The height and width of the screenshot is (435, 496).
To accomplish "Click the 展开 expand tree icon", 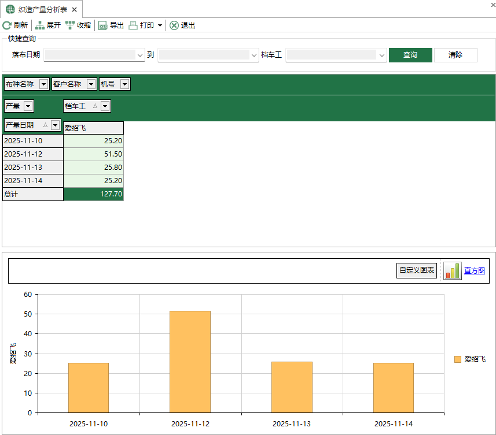I will tap(40, 25).
